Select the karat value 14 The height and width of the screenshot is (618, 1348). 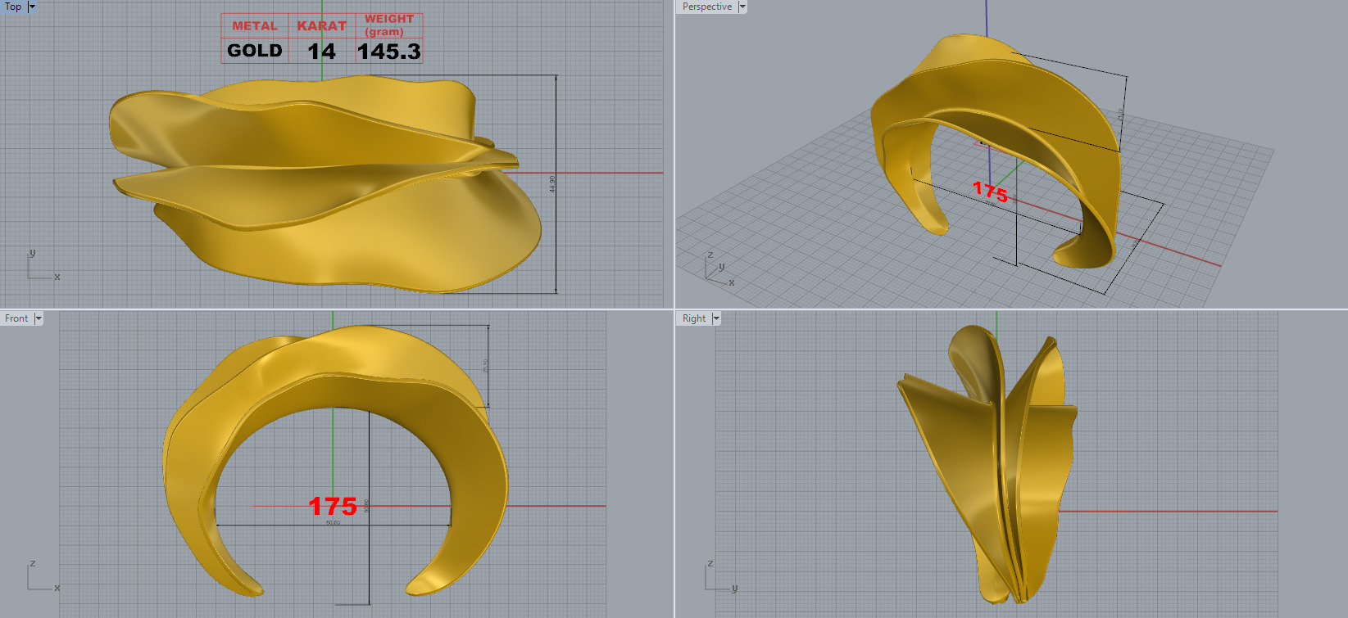coord(322,52)
